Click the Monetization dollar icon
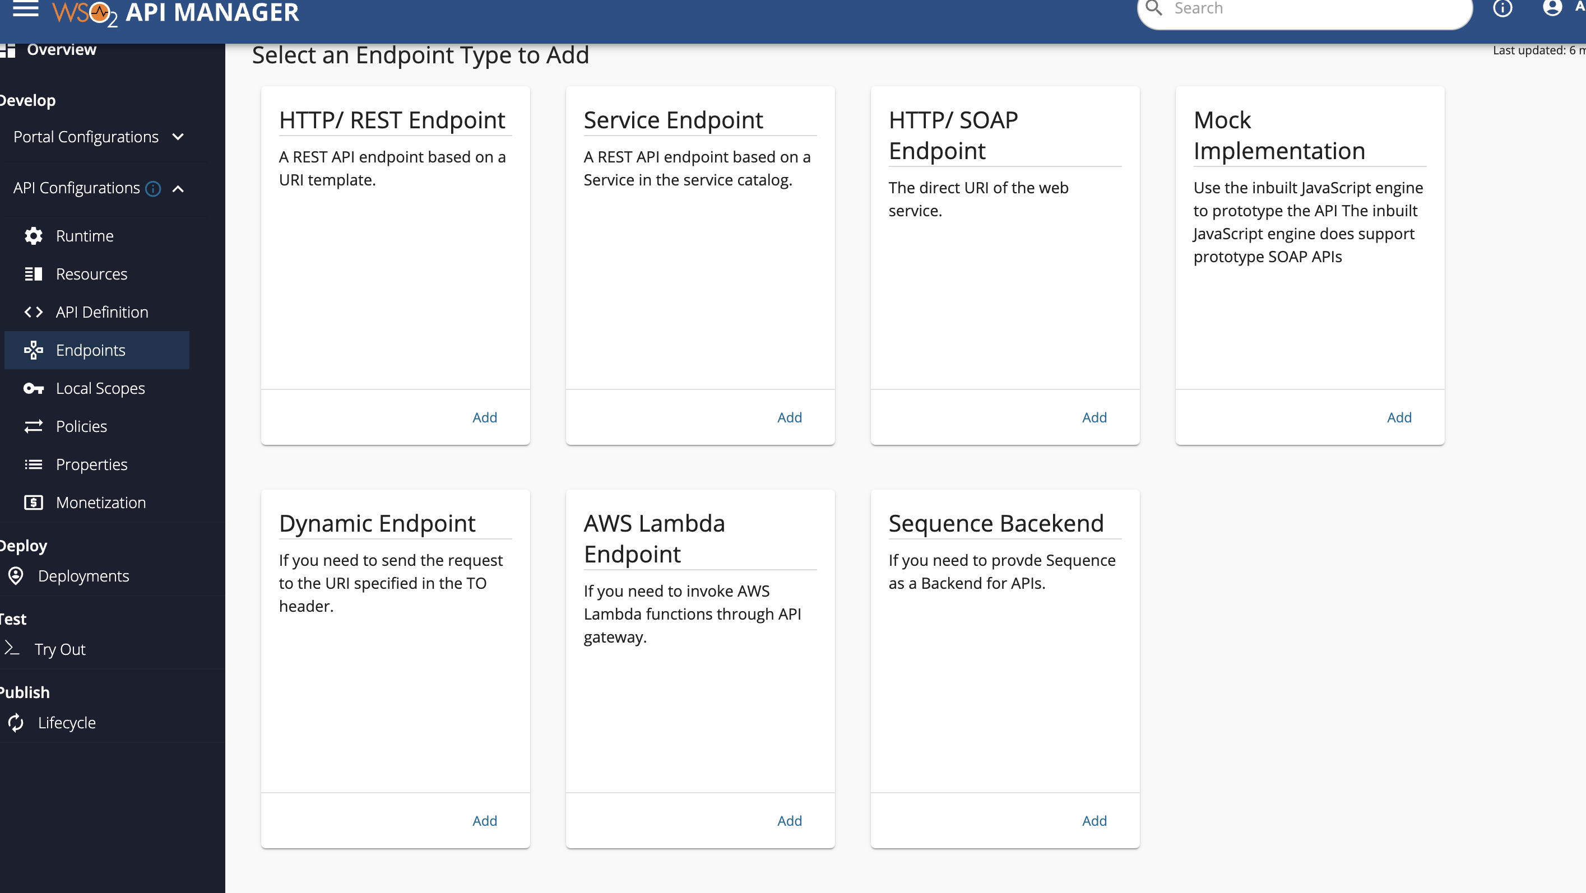This screenshot has width=1586, height=893. click(x=34, y=502)
